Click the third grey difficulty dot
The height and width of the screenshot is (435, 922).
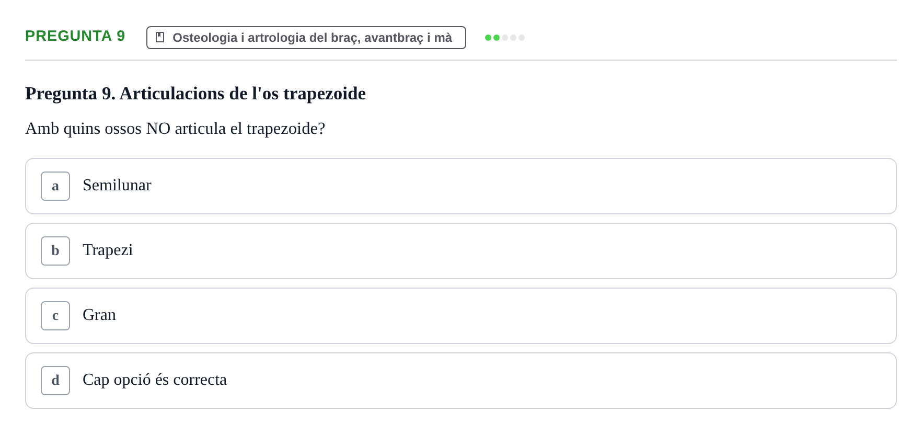click(505, 38)
